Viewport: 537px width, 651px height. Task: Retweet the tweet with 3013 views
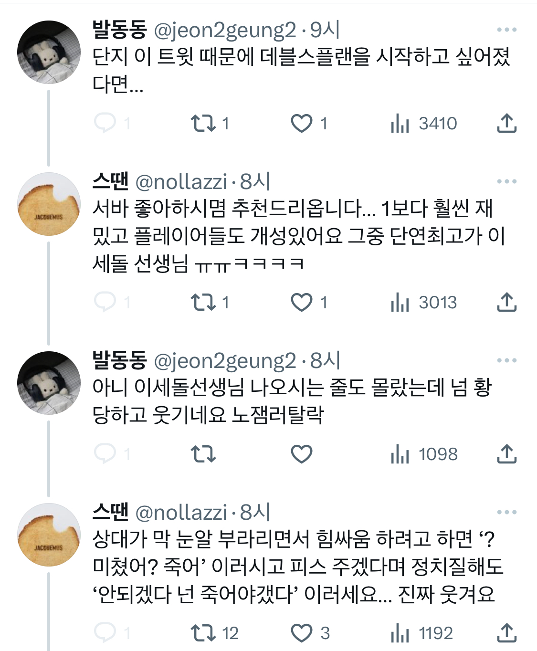point(203,302)
